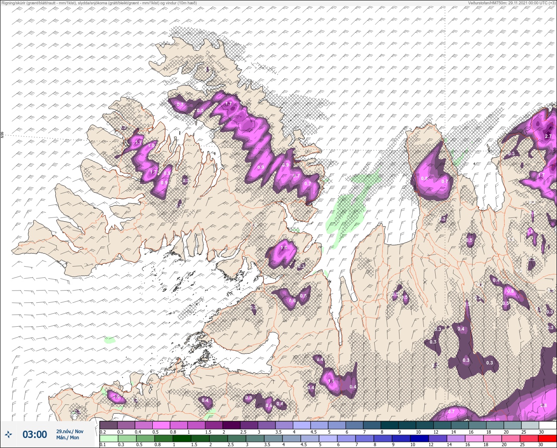Click the 1.0 precipitation value on the map

click(151, 146)
